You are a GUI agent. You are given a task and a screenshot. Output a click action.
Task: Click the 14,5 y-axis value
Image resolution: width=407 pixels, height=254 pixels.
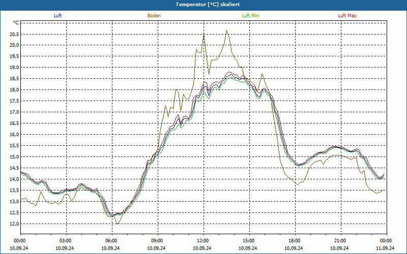pos(15,168)
